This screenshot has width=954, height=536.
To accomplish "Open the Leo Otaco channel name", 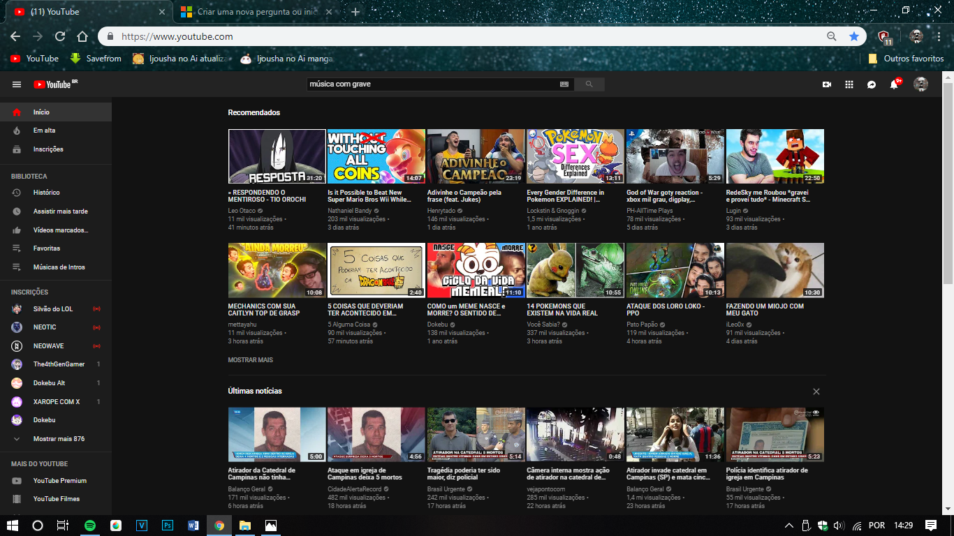I will pyautogui.click(x=242, y=211).
